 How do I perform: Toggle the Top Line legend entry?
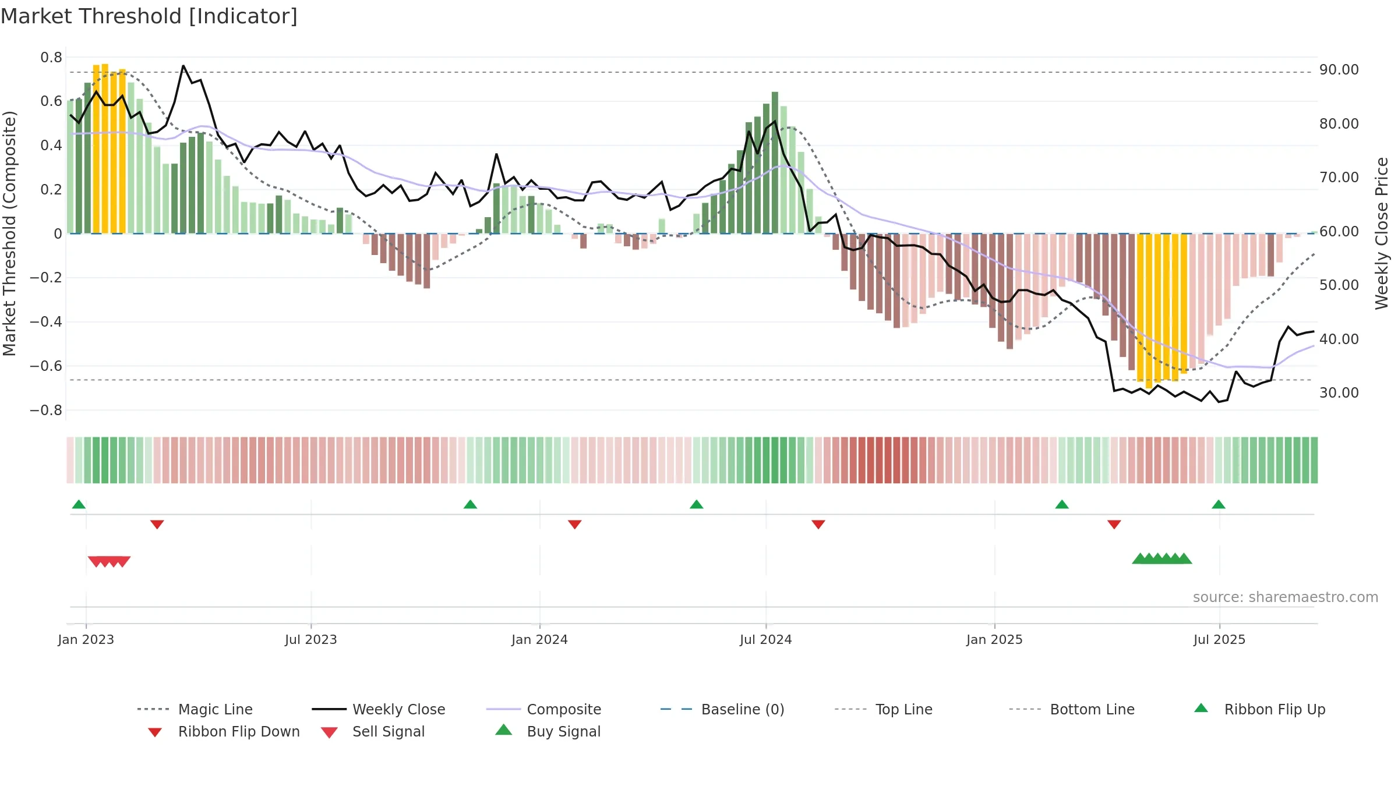click(x=883, y=709)
